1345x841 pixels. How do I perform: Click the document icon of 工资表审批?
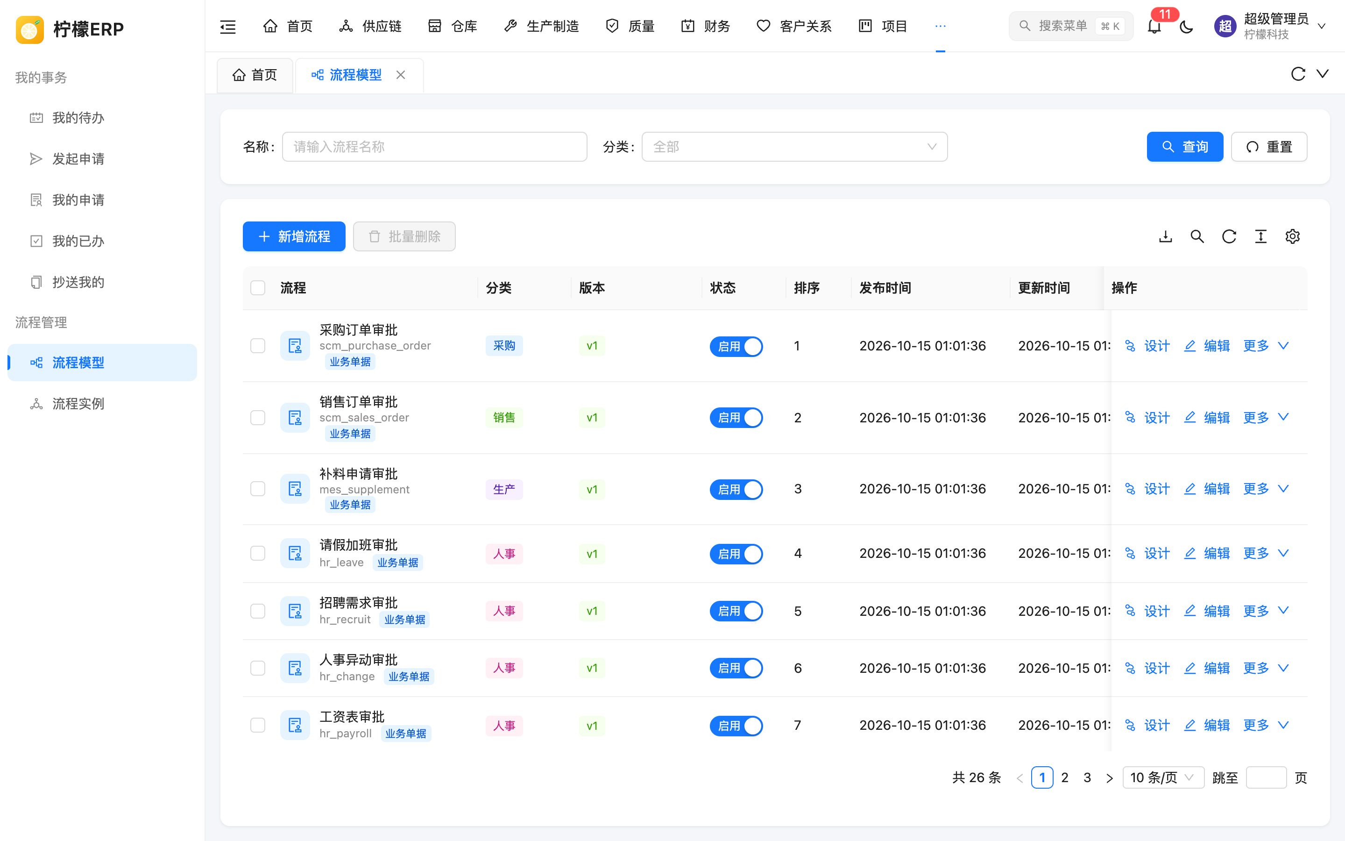[x=295, y=725]
